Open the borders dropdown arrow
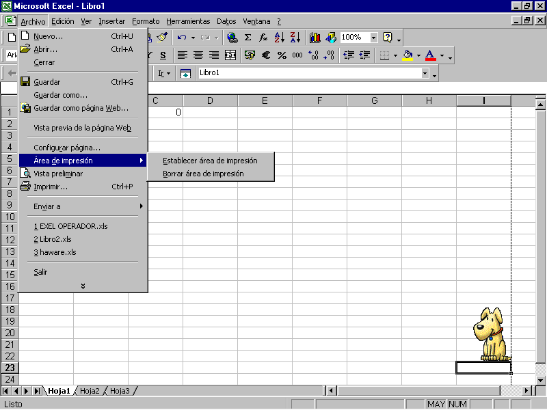Screen dimensions: 547x410 (395, 55)
